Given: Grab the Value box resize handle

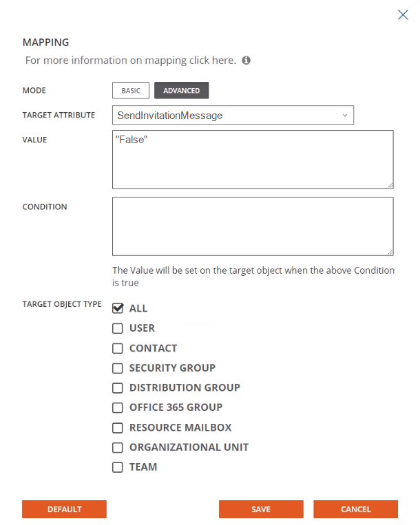Looking at the screenshot, I should (x=390, y=184).
